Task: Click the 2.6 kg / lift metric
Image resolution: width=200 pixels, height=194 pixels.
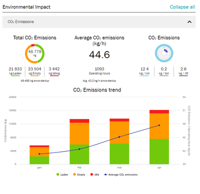Action: [x=183, y=71]
